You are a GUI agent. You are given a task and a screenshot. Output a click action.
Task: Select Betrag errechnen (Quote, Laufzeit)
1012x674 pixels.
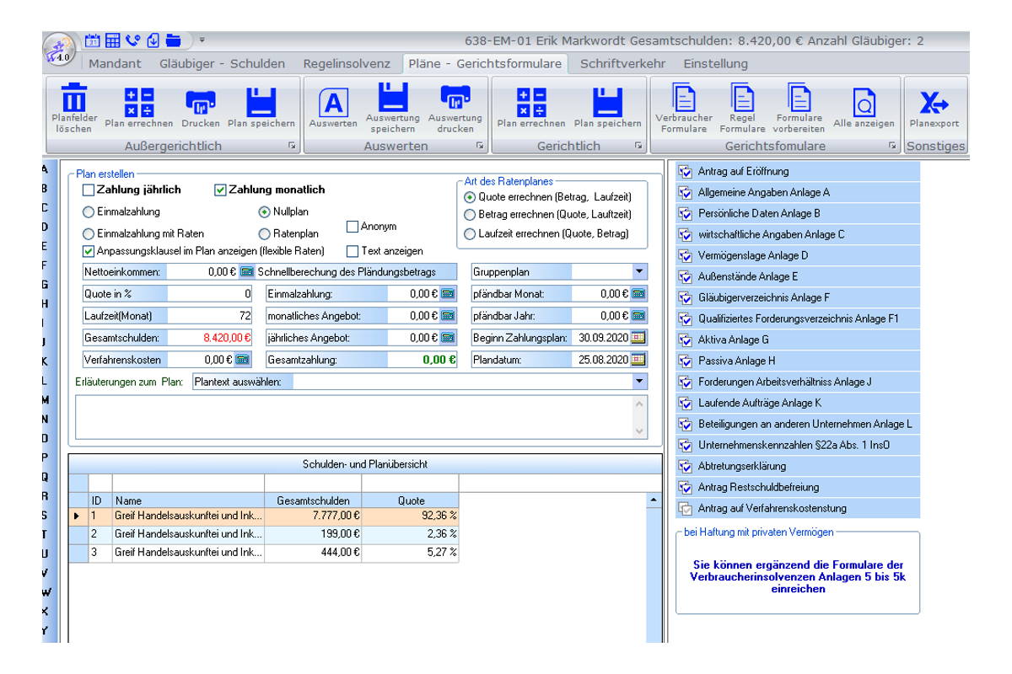point(470,215)
